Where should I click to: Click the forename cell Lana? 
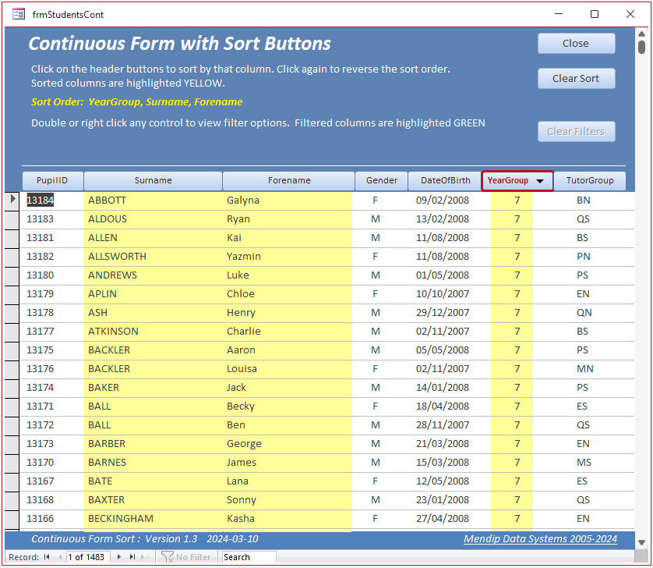pyautogui.click(x=288, y=481)
